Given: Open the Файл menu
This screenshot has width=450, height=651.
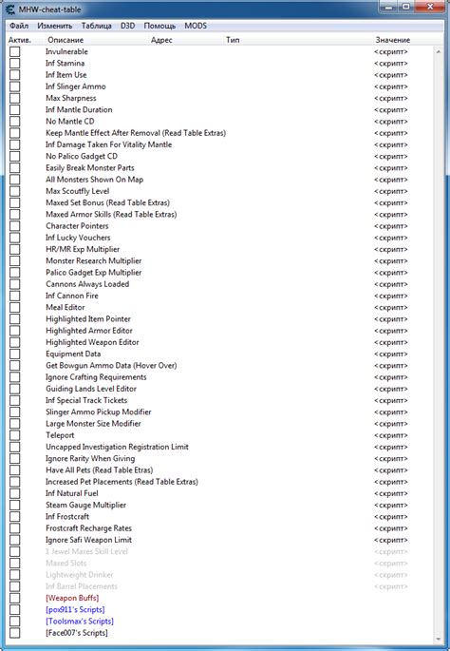Looking at the screenshot, I should [19, 26].
